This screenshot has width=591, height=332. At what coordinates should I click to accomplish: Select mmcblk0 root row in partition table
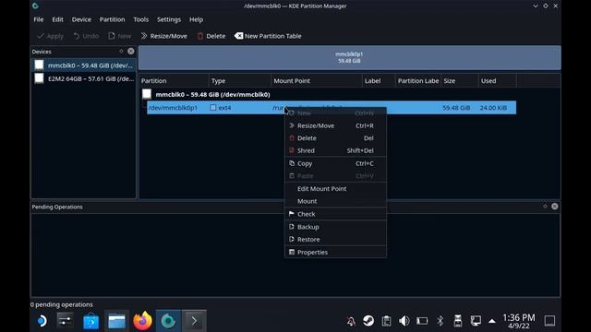(212, 94)
